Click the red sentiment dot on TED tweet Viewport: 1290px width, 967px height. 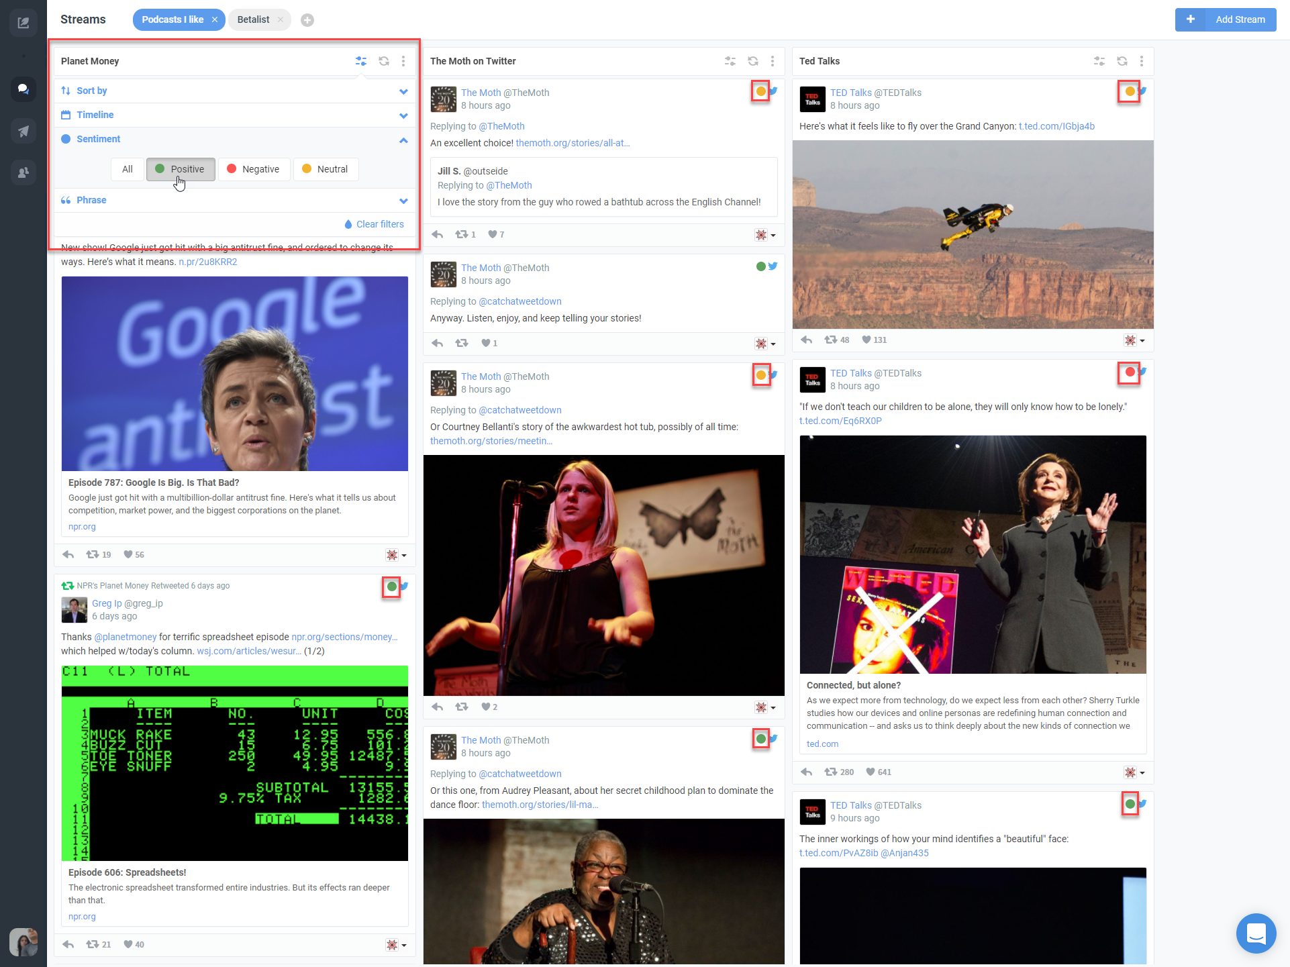(x=1130, y=372)
